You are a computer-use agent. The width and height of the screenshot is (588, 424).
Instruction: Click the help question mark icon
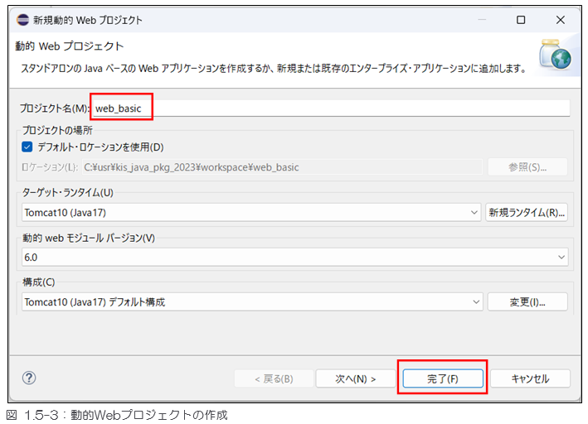pos(29,378)
